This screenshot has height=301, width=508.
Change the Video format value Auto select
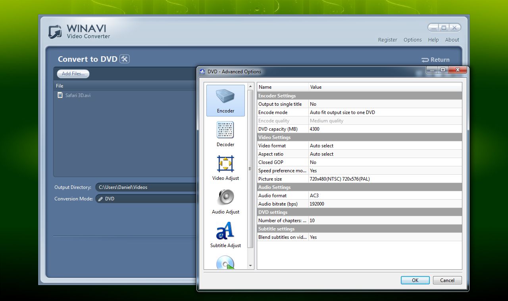click(x=385, y=146)
